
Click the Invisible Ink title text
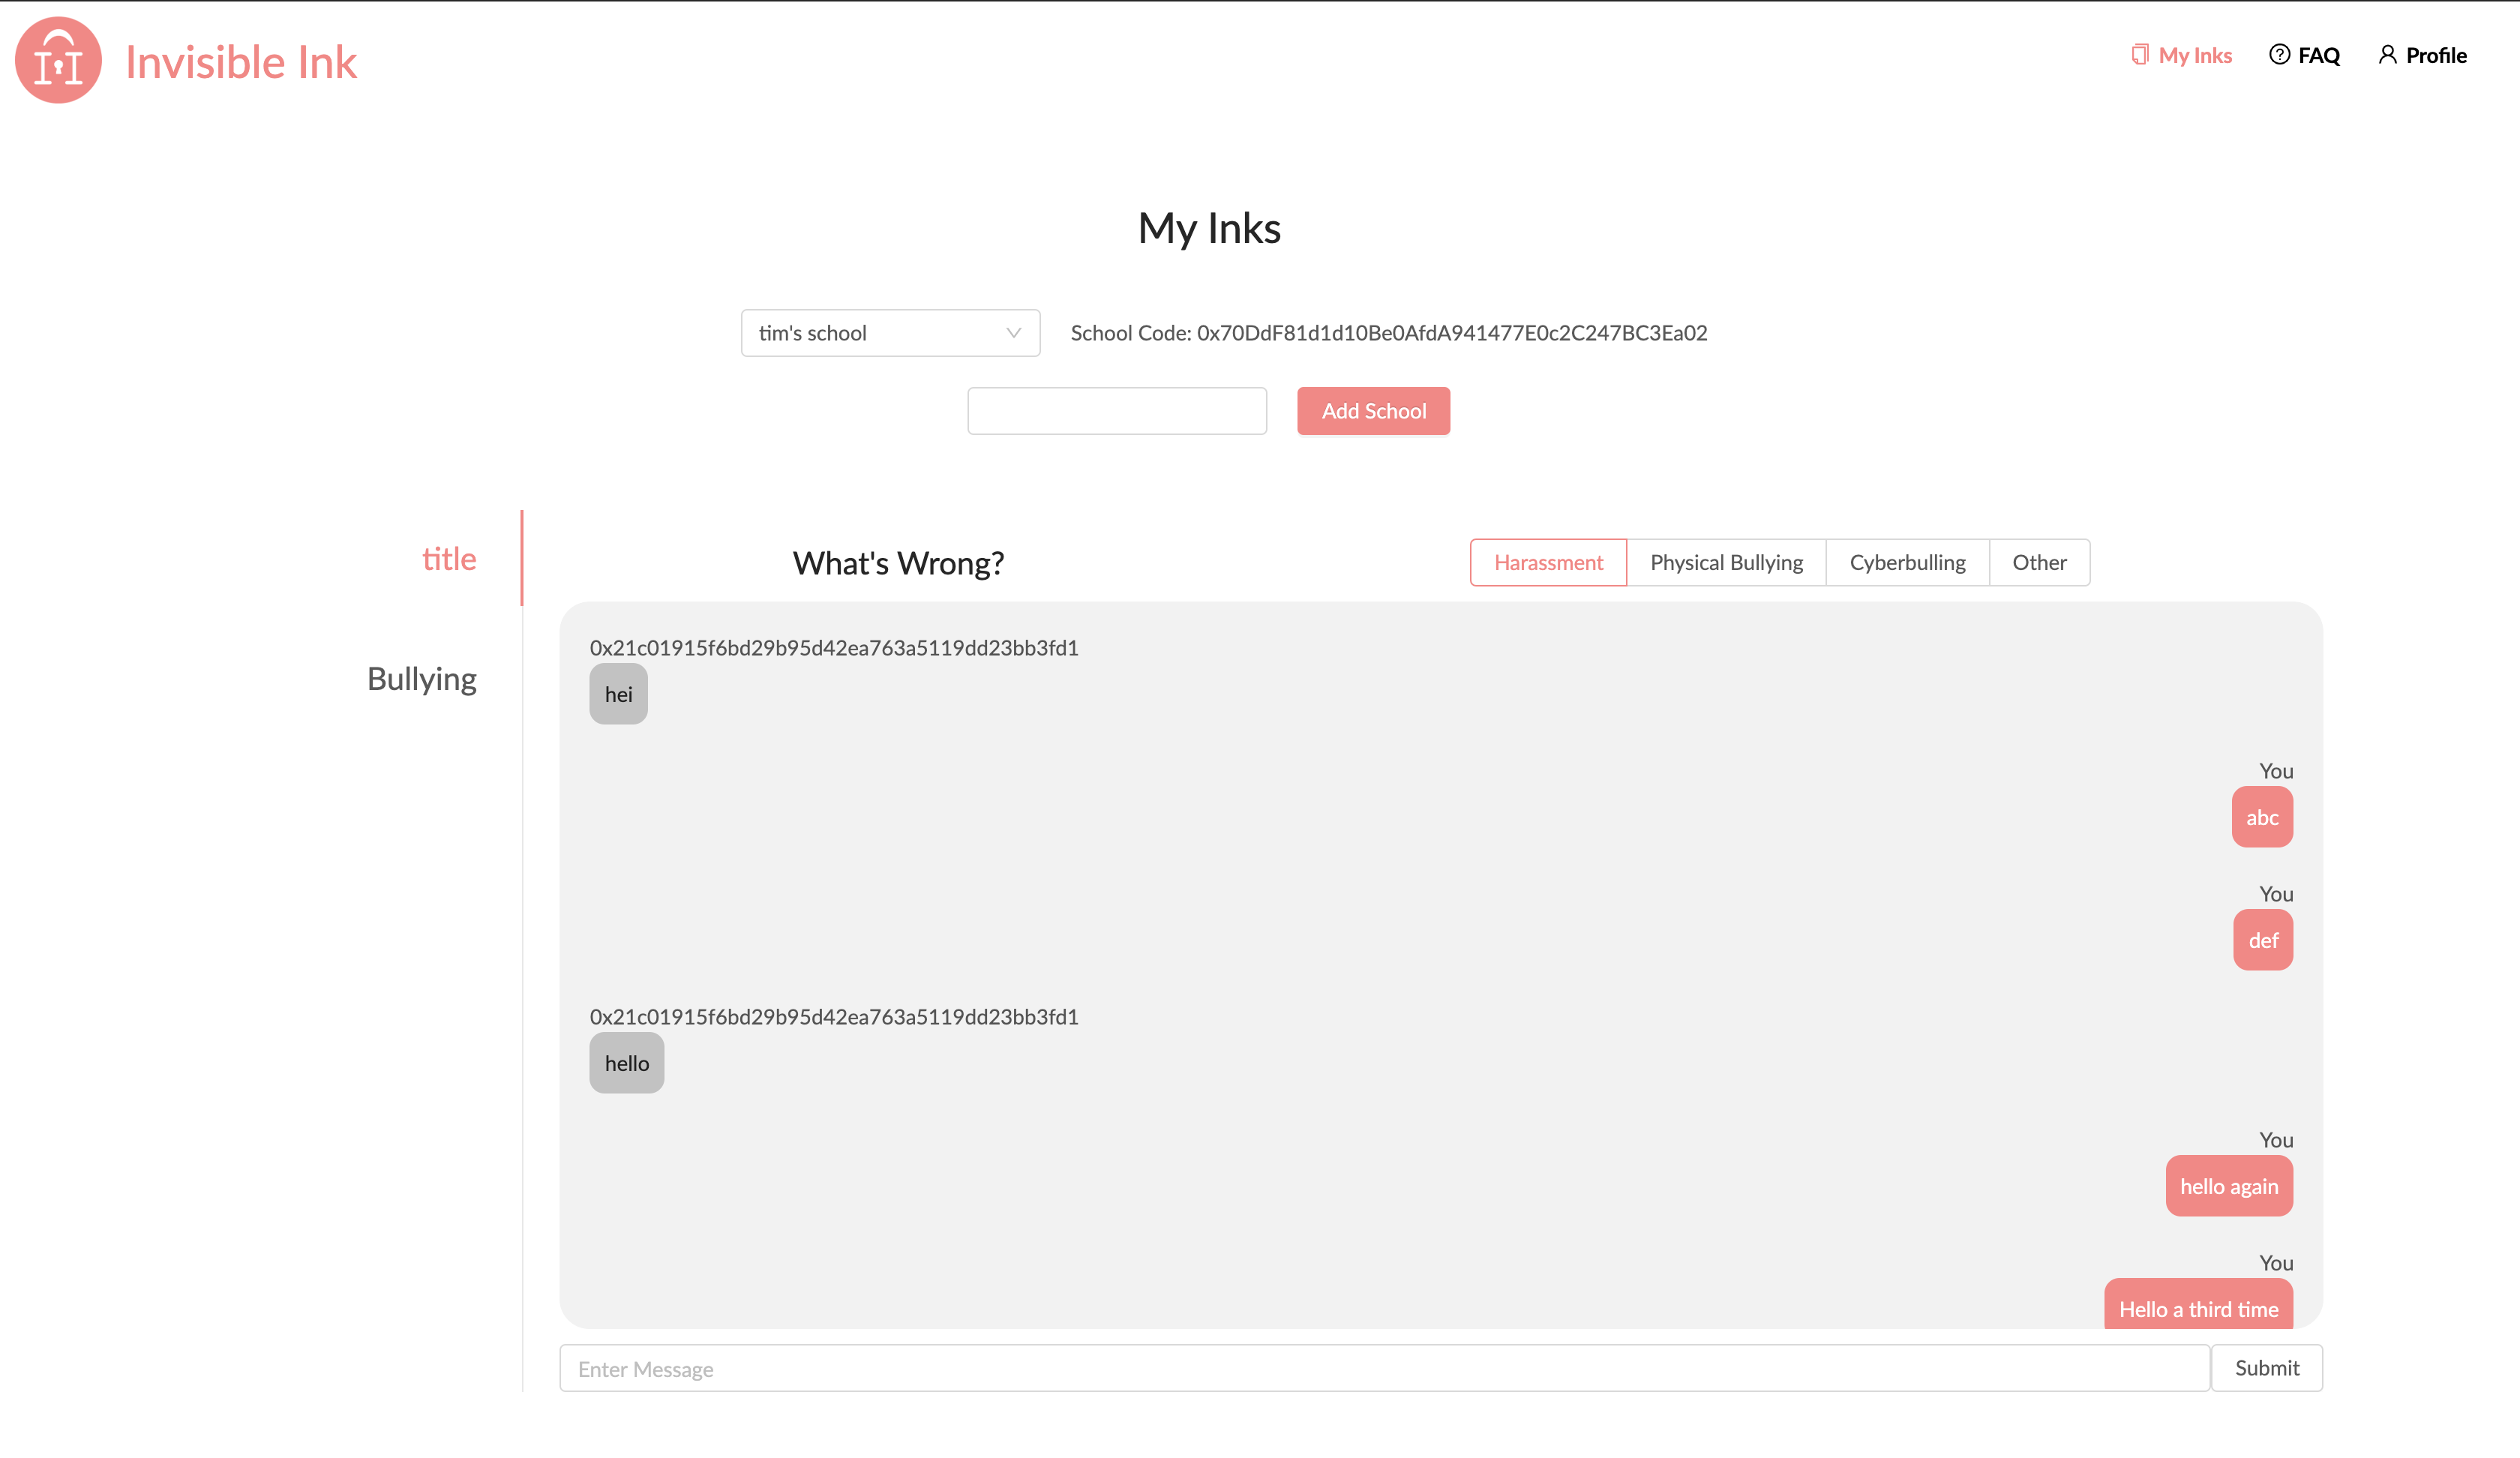click(240, 62)
